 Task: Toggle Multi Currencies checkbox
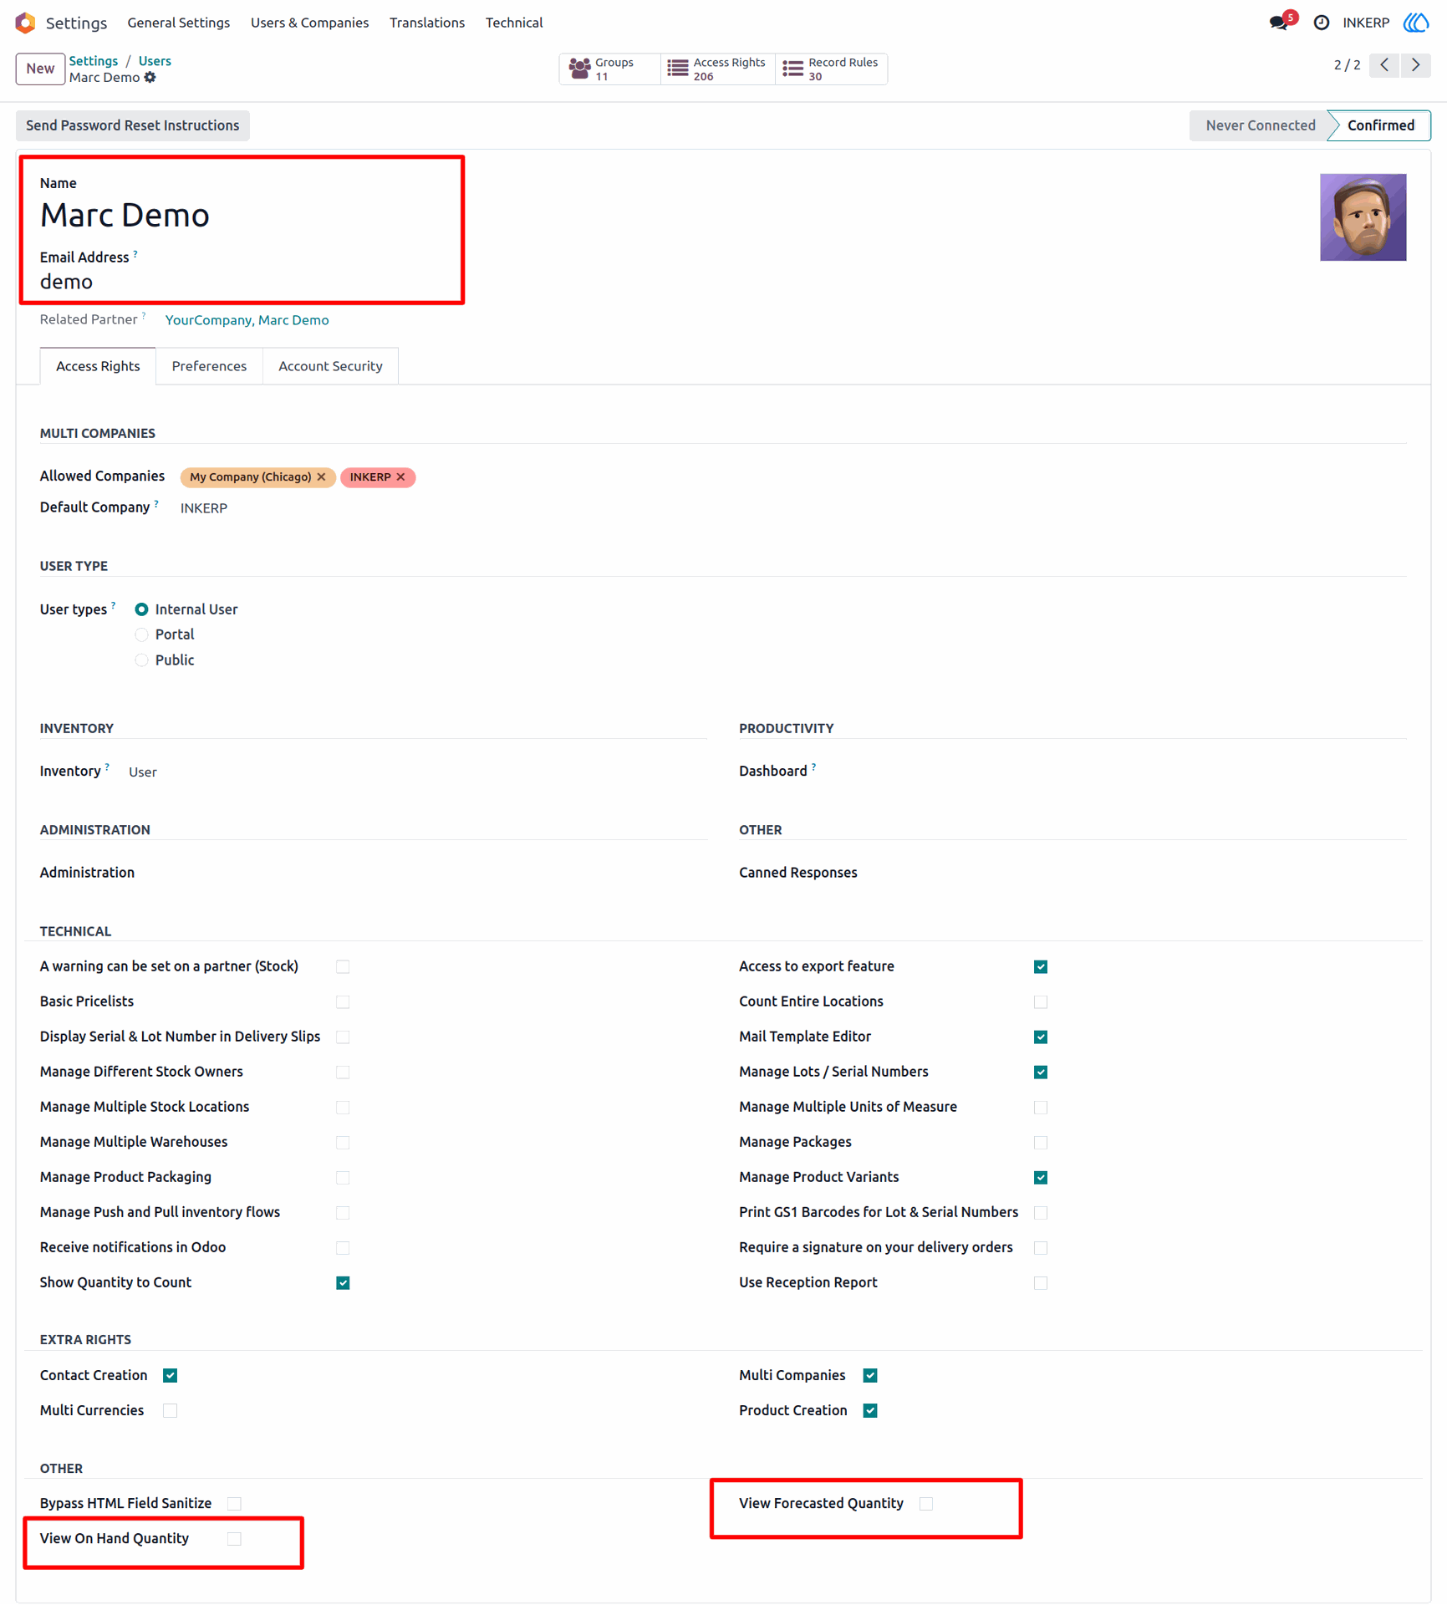tap(171, 1410)
